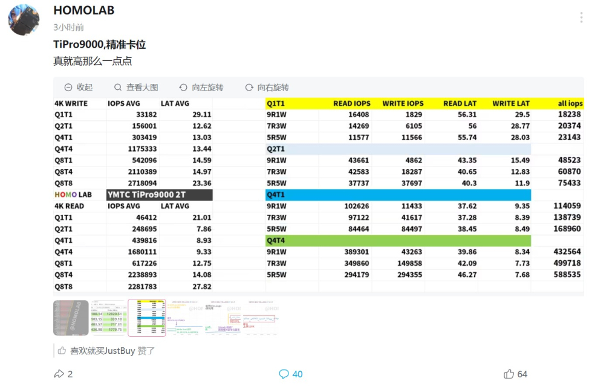
Task: Rotate image right with 向右旋转
Action: pyautogui.click(x=267, y=88)
